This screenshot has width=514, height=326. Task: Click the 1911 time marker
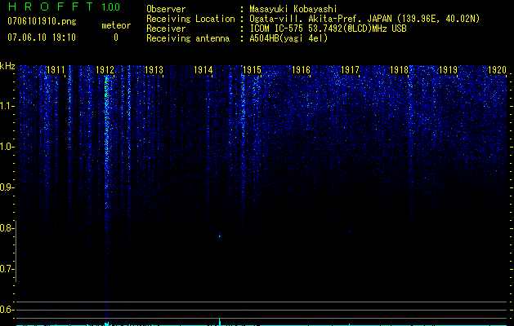[x=56, y=69]
